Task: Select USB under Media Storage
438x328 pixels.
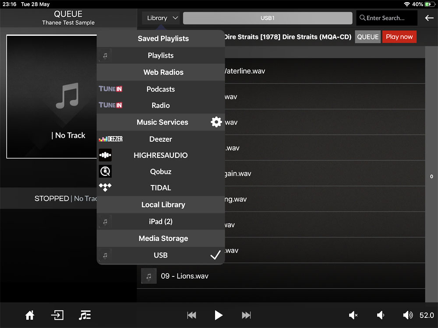Action: [160, 255]
